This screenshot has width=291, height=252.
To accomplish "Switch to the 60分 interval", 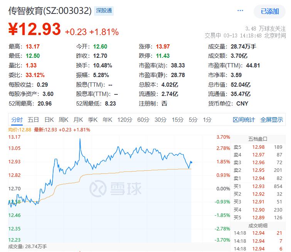I will pyautogui.click(x=143, y=120).
